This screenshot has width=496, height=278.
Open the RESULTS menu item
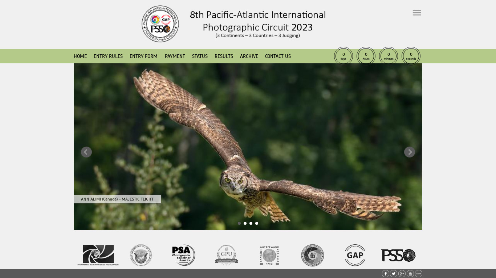(x=224, y=56)
